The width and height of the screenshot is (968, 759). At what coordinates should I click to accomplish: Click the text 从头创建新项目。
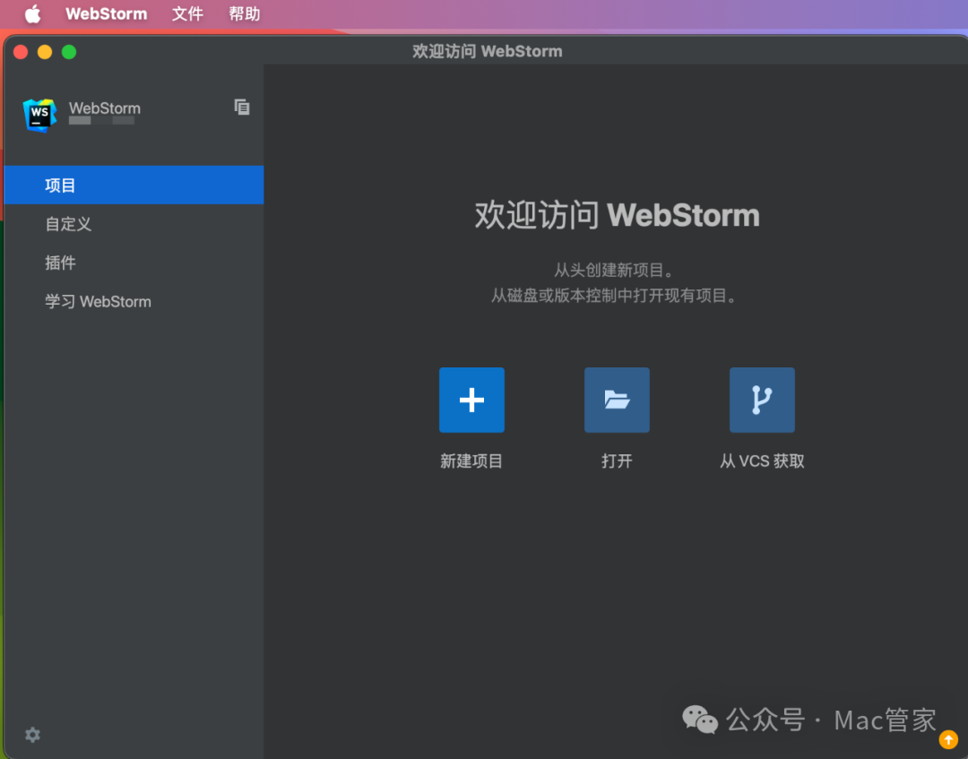(x=614, y=271)
